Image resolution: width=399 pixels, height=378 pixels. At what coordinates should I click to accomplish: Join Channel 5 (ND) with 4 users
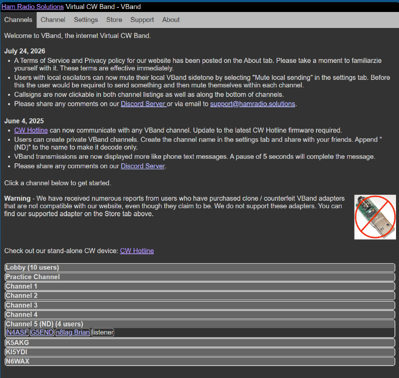[200, 324]
